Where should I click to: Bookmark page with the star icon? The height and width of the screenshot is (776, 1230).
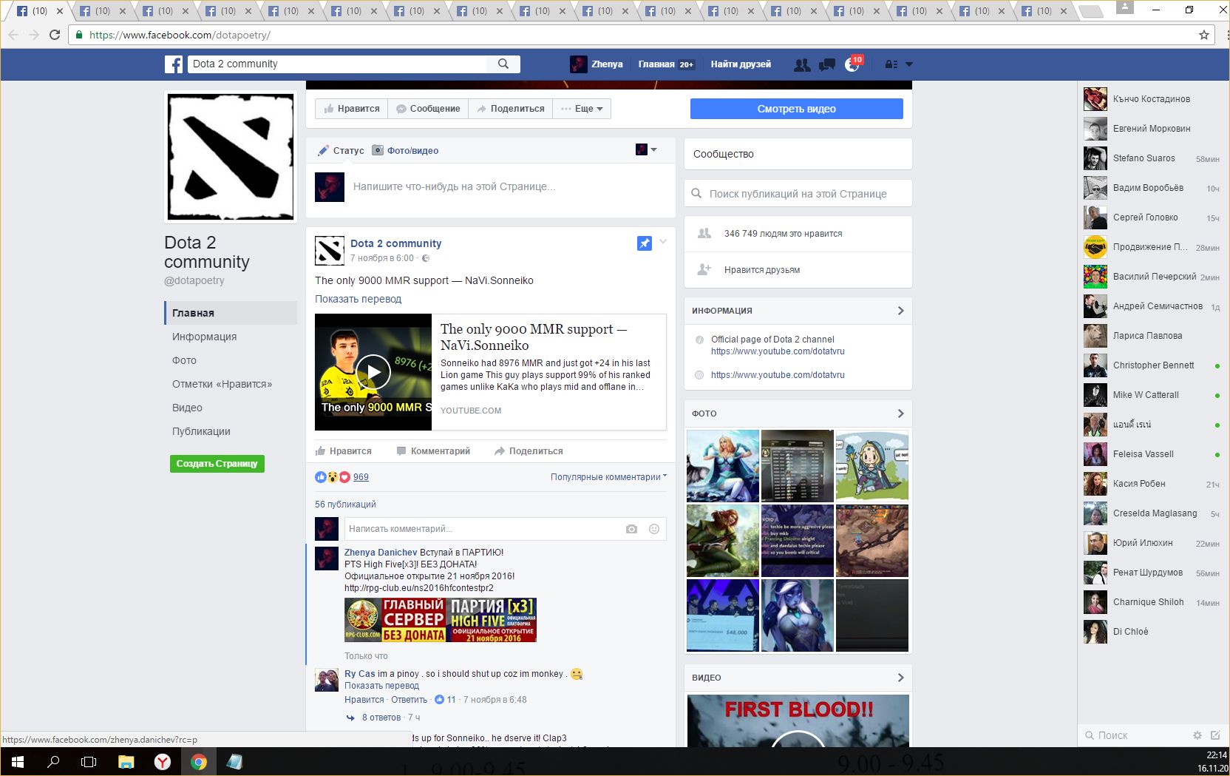(x=1204, y=35)
